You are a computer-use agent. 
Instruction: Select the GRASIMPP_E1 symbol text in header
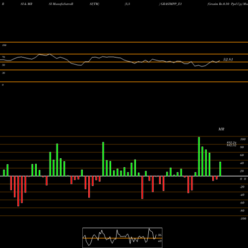click(x=171, y=4)
